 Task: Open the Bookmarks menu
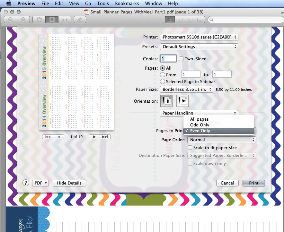click(127, 4)
